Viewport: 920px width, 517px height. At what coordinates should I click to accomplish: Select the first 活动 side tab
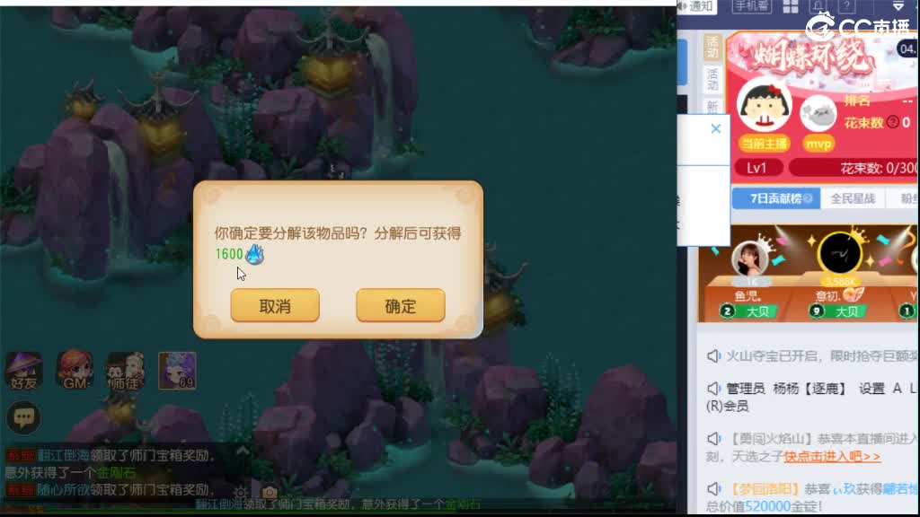pos(712,47)
